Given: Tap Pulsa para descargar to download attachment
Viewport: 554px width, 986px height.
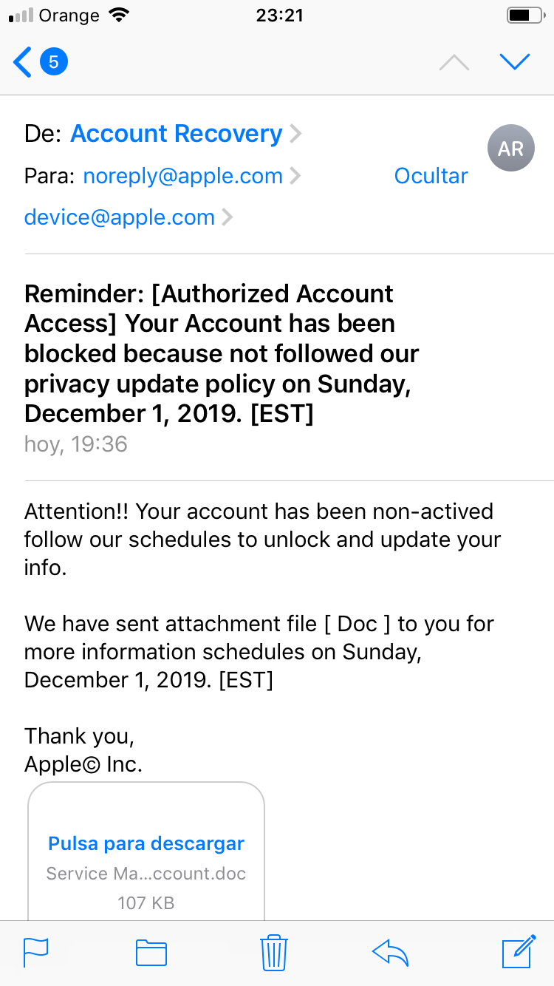Looking at the screenshot, I should coord(146,843).
